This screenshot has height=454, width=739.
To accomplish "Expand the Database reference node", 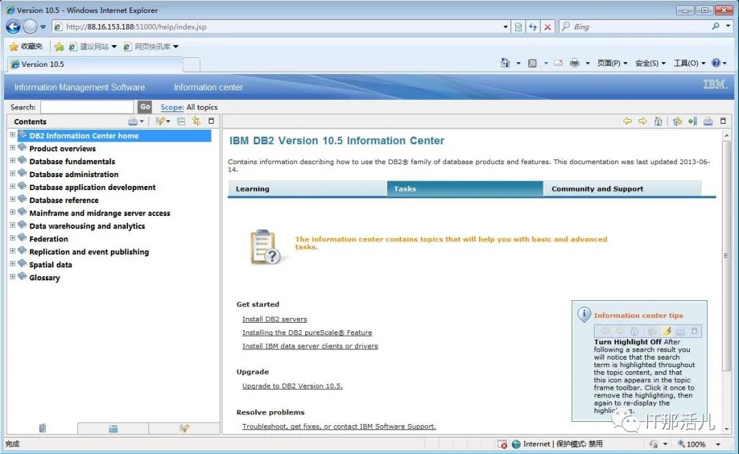I will (x=13, y=199).
